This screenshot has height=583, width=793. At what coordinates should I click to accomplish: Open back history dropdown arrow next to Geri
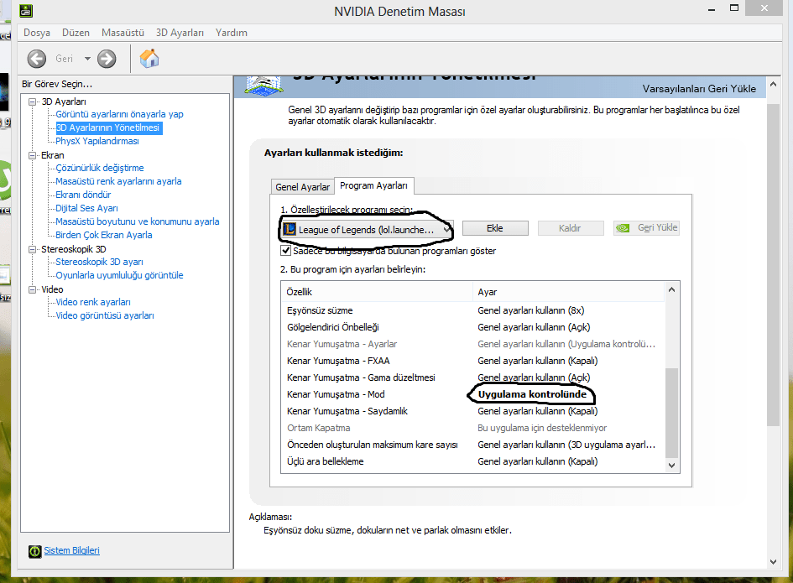(87, 60)
